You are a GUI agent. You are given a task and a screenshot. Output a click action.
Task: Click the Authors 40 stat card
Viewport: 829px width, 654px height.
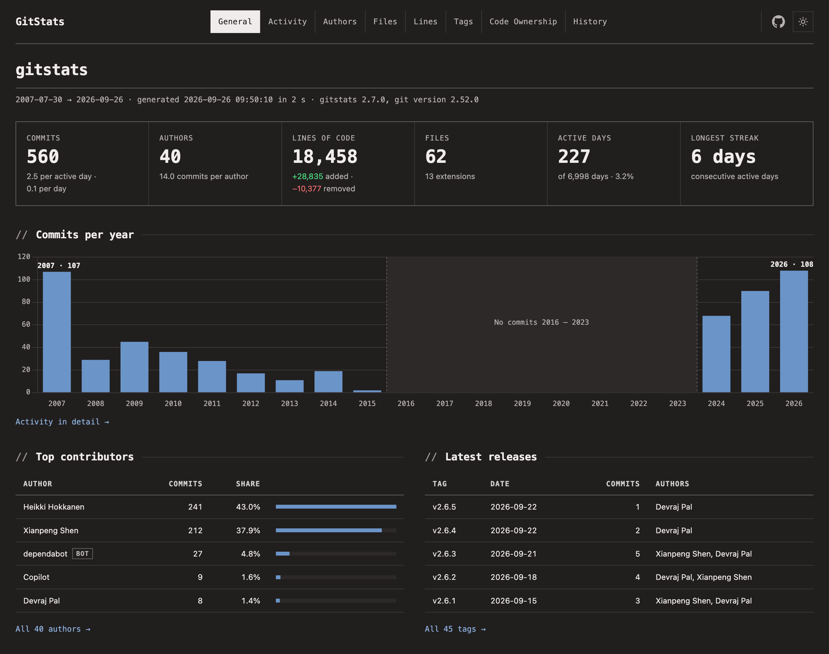tap(215, 163)
